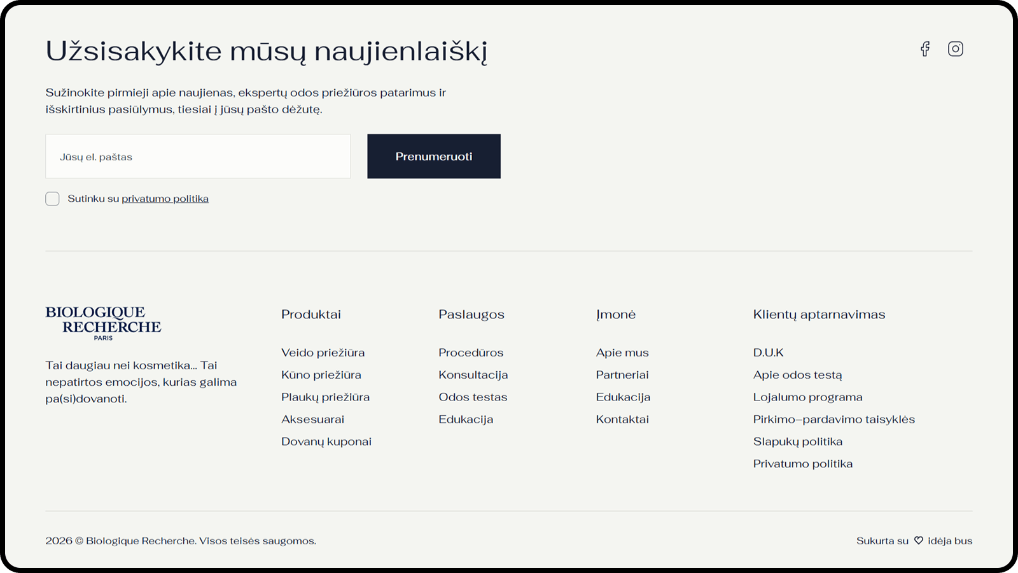Open the privatumo politika underlined link
Screen dimensions: 1018x573
tap(165, 199)
